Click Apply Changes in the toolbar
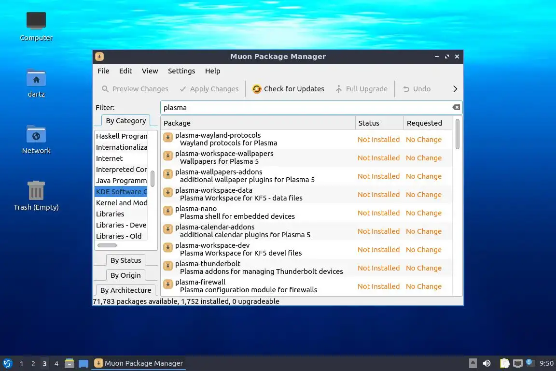The width and height of the screenshot is (556, 371). coord(209,89)
